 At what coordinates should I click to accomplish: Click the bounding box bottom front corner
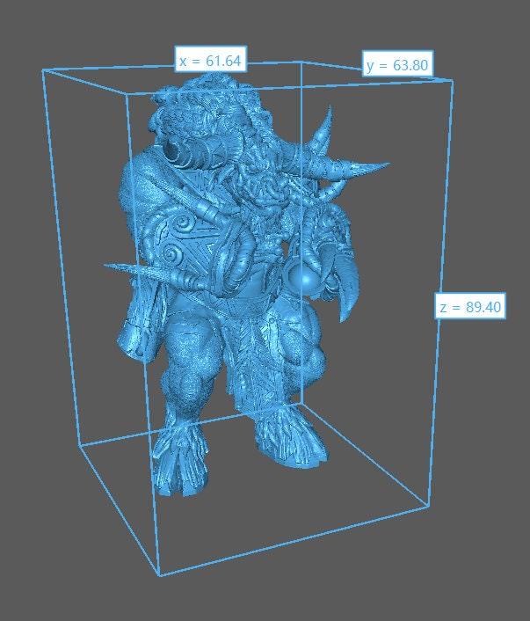tap(158, 575)
